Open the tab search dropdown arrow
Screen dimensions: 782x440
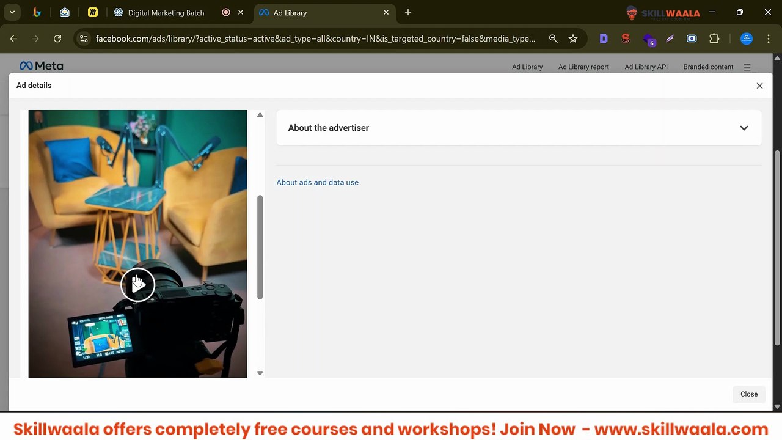(x=12, y=12)
